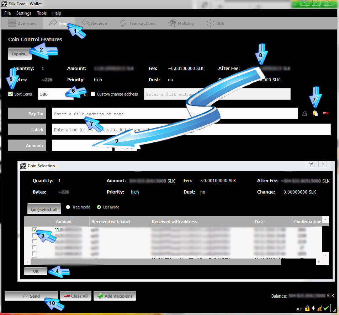339x315 pixels.
Task: Toggle the Split Coins checkbox
Action: click(x=10, y=94)
